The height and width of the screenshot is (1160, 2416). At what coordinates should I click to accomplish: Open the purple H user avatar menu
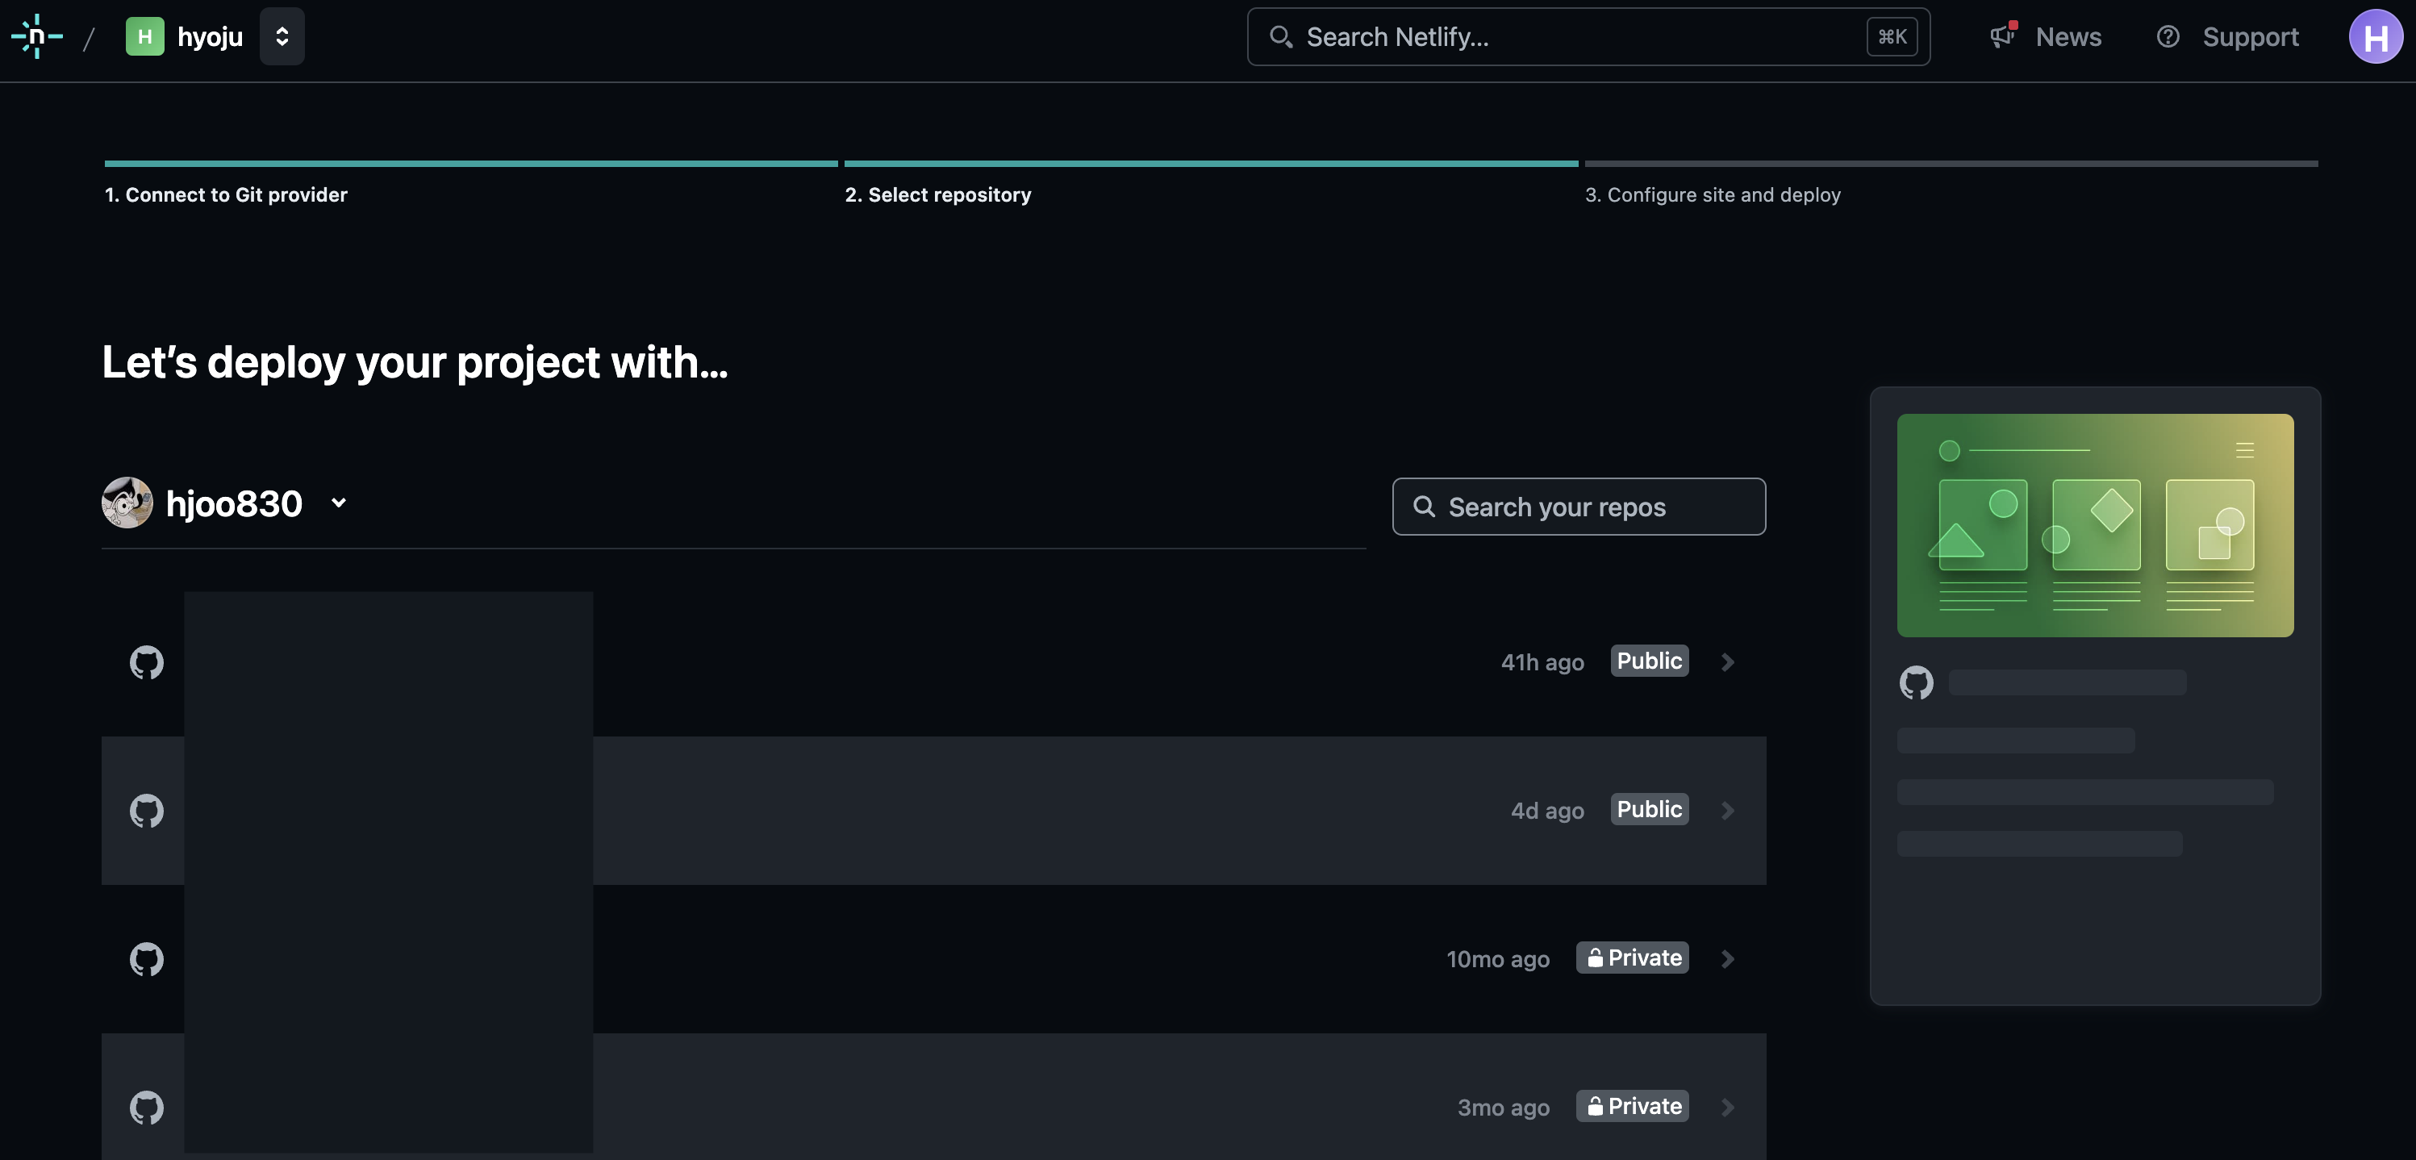(2374, 36)
